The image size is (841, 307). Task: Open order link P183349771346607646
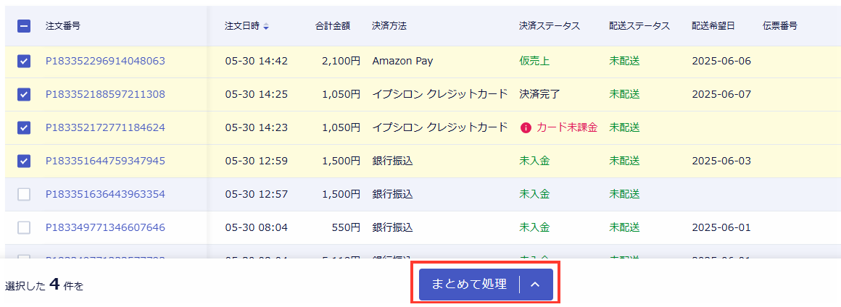pos(105,227)
